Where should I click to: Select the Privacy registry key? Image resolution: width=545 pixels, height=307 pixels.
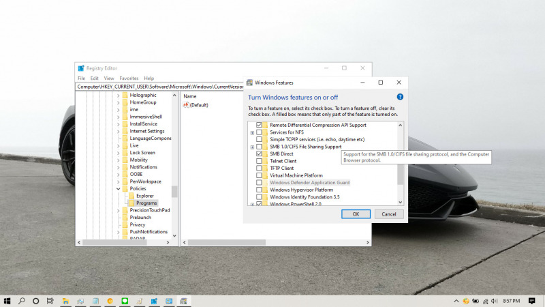[x=138, y=224]
